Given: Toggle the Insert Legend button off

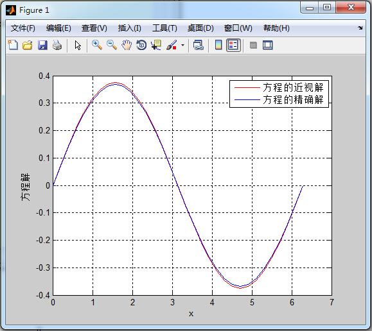Looking at the screenshot, I should pos(233,45).
